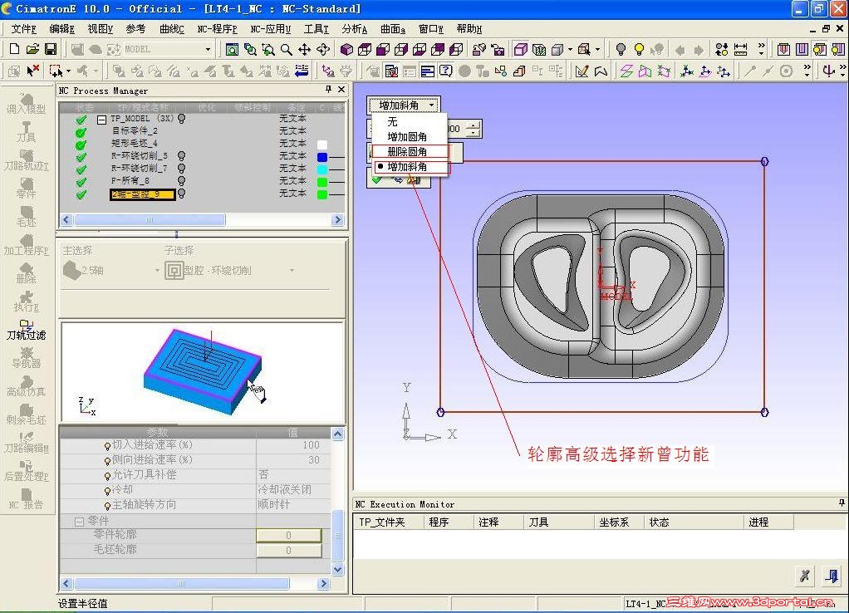
Task: Click the white color swatch of 矩形毛坯_4
Action: [x=322, y=145]
